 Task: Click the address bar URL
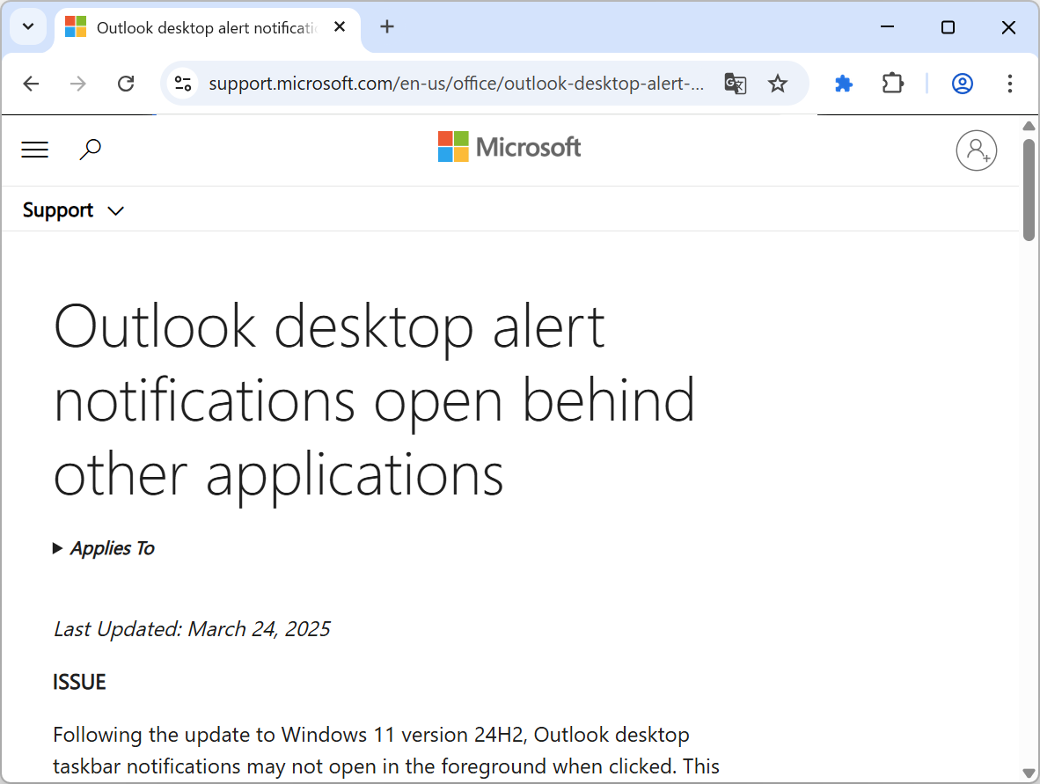pyautogui.click(x=457, y=84)
